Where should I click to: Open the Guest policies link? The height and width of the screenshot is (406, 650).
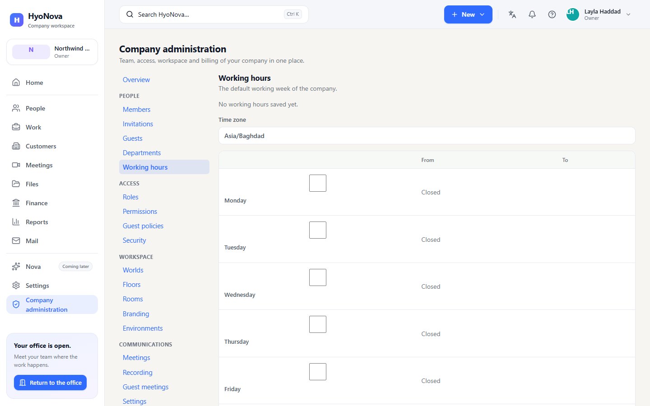click(143, 226)
